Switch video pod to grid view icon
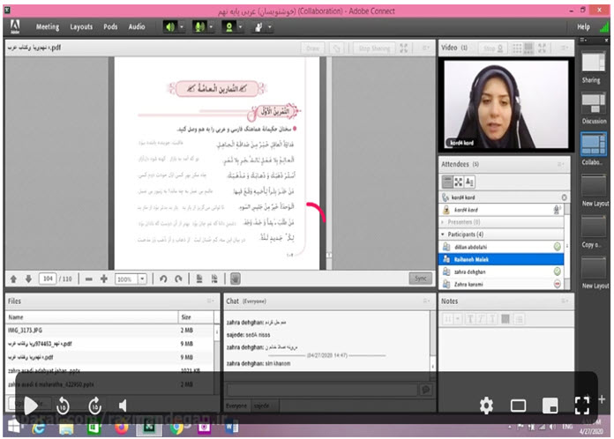 (517, 48)
